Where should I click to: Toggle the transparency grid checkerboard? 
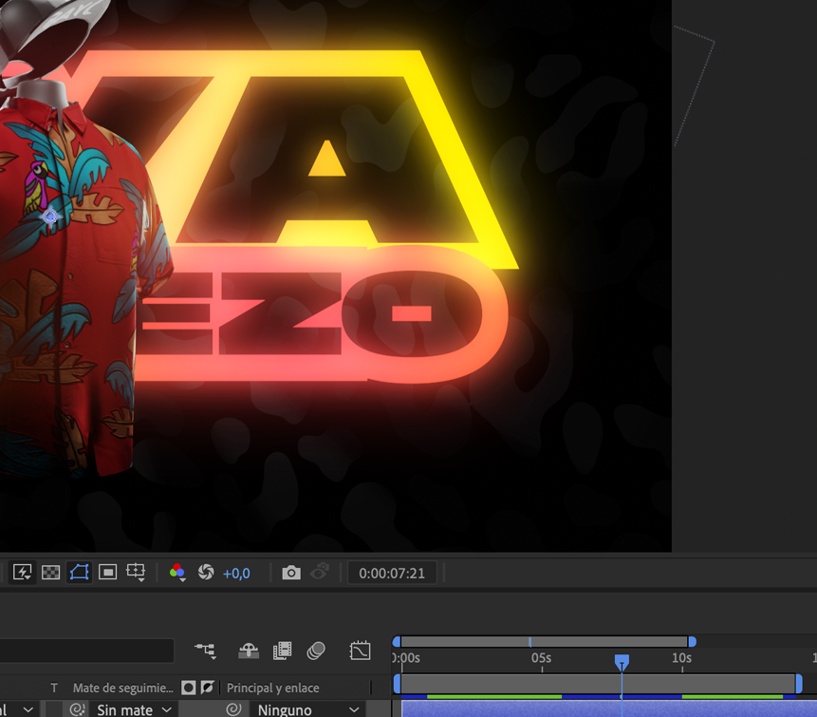[x=50, y=573]
